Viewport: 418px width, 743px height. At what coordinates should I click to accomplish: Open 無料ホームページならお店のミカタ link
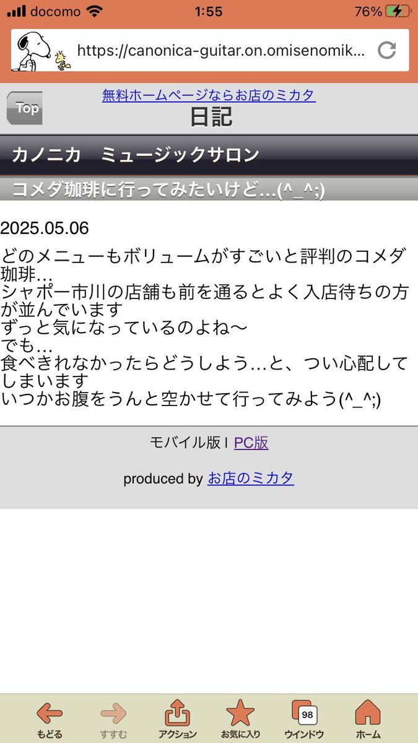pyautogui.click(x=209, y=95)
